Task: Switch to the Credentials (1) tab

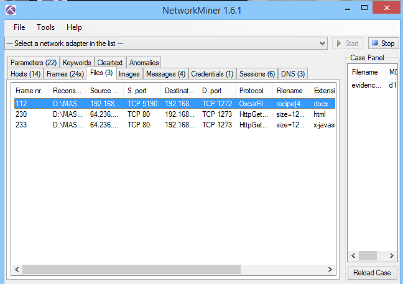Action: (x=212, y=74)
